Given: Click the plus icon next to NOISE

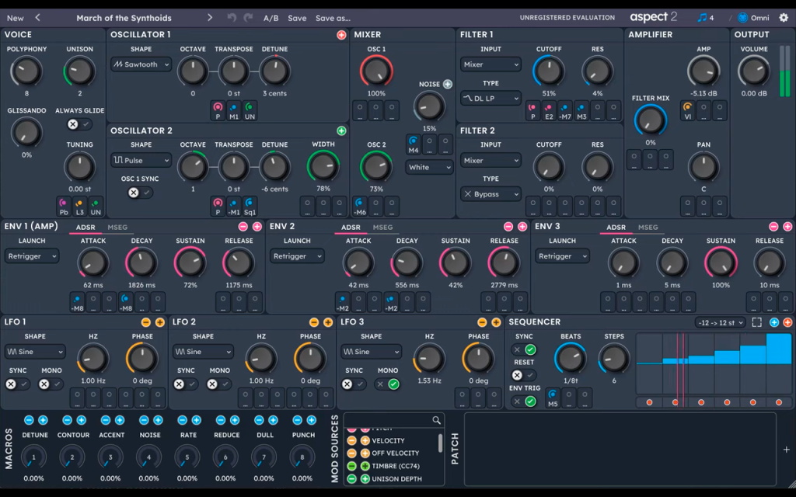Looking at the screenshot, I should point(447,84).
